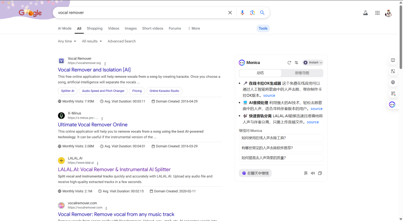Click the Splitter AI sitelink chip

(68, 91)
